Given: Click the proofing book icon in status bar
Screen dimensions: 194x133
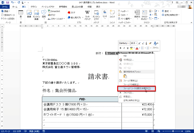Looking at the screenshot, I should (x=25, y=131).
